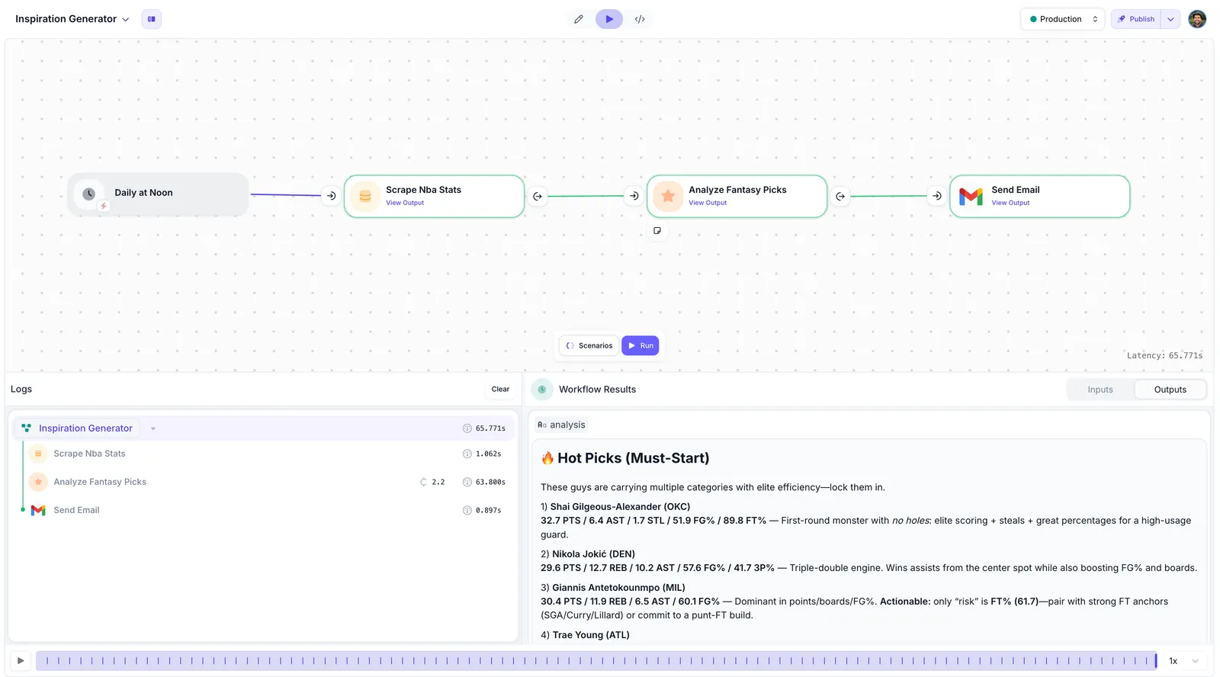This screenshot has width=1220, height=677.
Task: Toggle the panel layout icon beside title
Action: [152, 19]
